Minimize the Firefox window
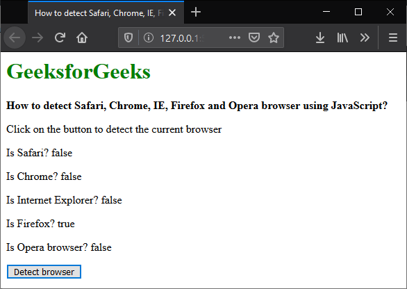The width and height of the screenshot is (407, 289). [x=326, y=12]
